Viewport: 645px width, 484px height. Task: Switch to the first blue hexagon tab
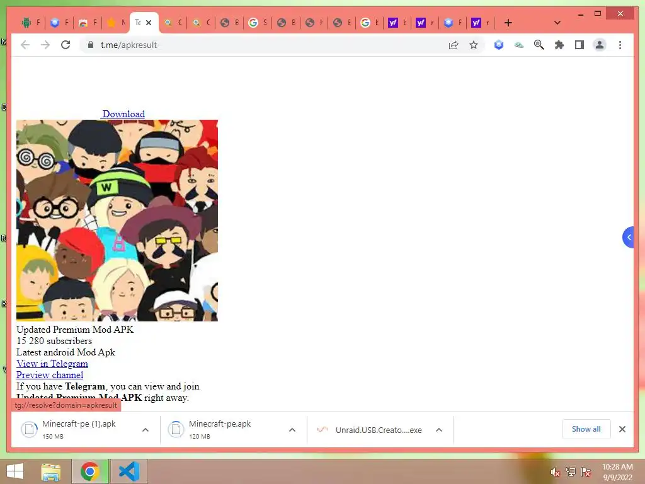coord(60,23)
